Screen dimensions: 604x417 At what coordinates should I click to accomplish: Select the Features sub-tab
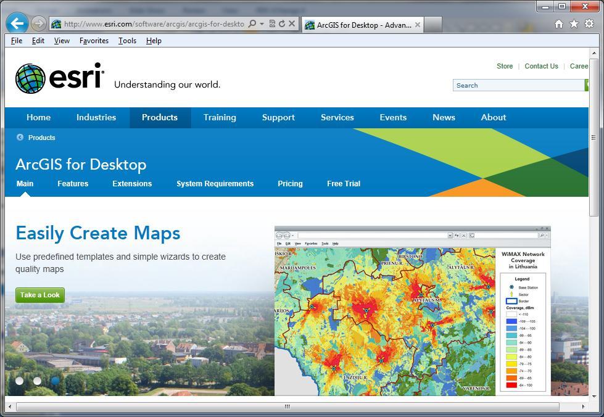point(73,184)
